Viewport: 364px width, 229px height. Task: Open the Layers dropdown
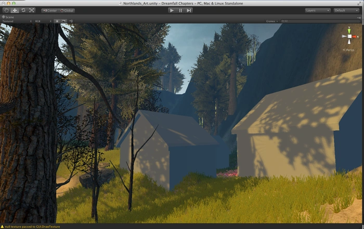coord(317,10)
